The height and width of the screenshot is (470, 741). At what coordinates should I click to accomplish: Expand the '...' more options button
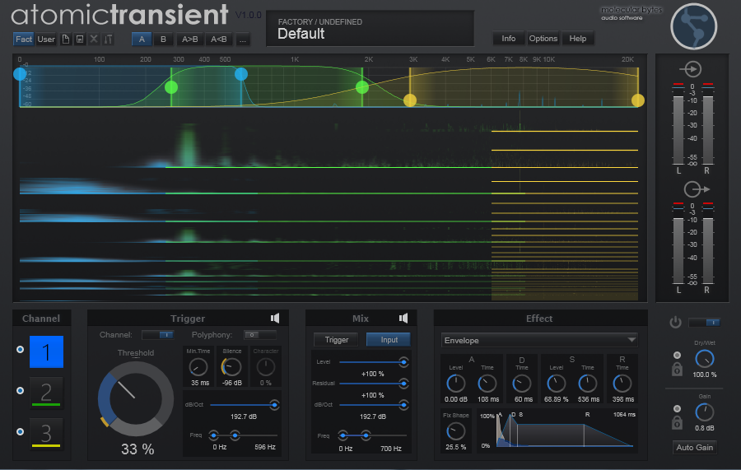click(243, 39)
